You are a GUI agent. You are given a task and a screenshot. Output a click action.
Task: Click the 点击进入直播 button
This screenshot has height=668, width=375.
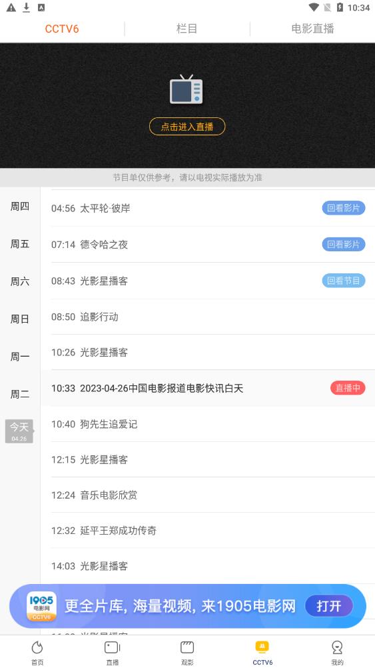187,127
